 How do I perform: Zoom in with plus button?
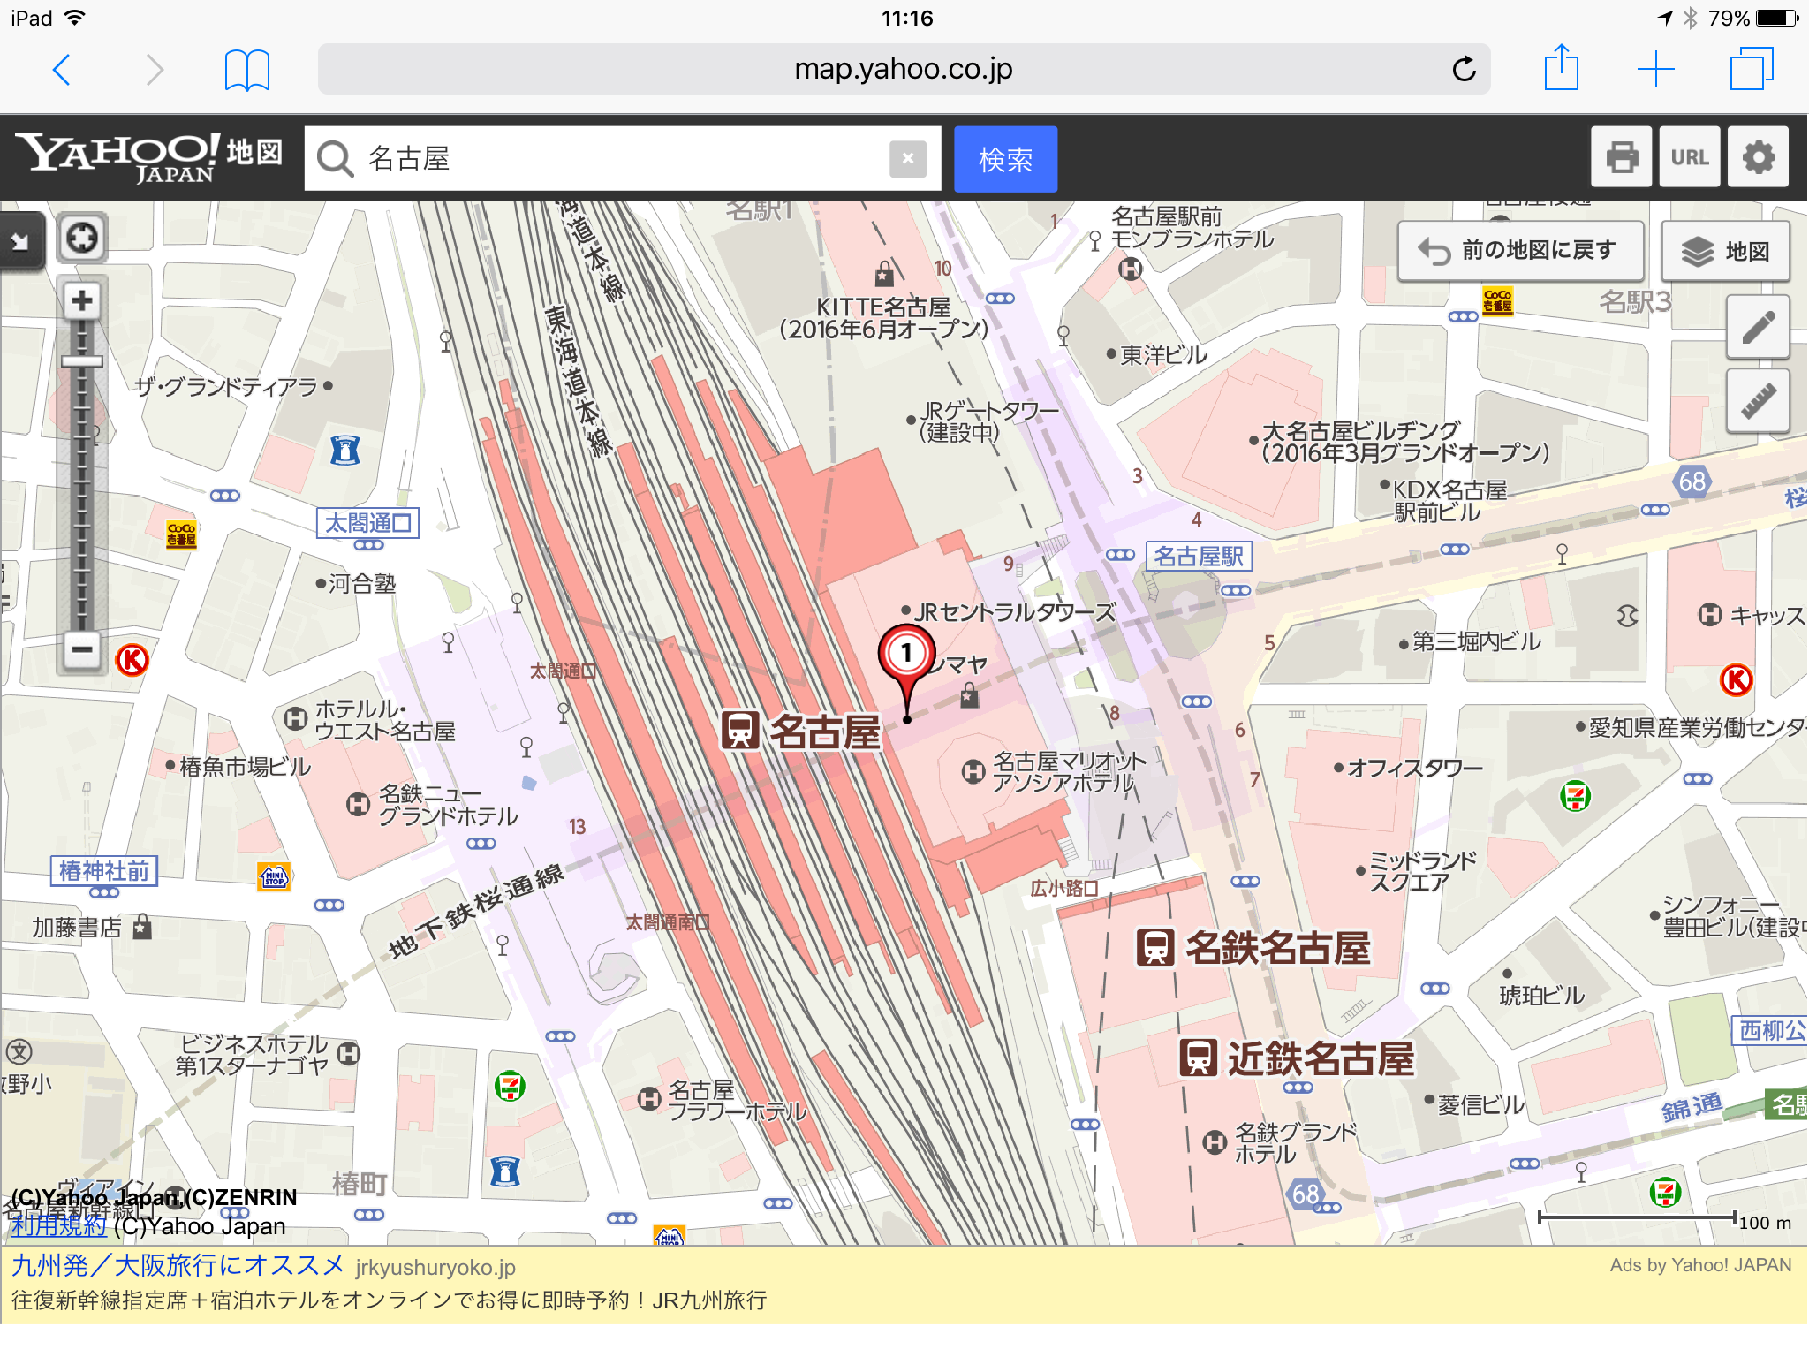point(81,300)
